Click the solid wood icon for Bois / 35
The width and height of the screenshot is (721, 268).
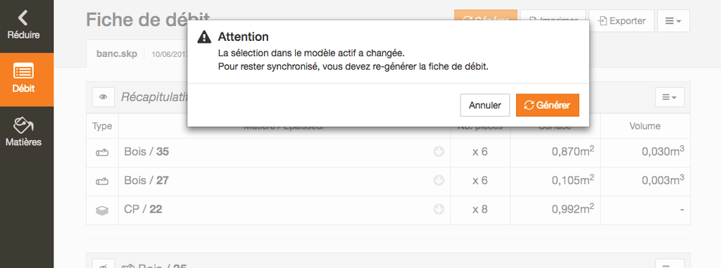102,153
